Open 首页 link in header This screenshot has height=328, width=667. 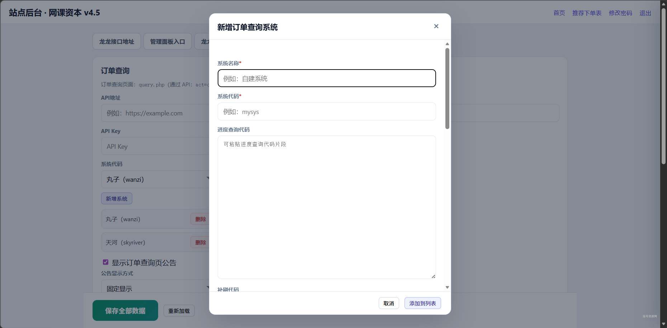[x=559, y=13]
